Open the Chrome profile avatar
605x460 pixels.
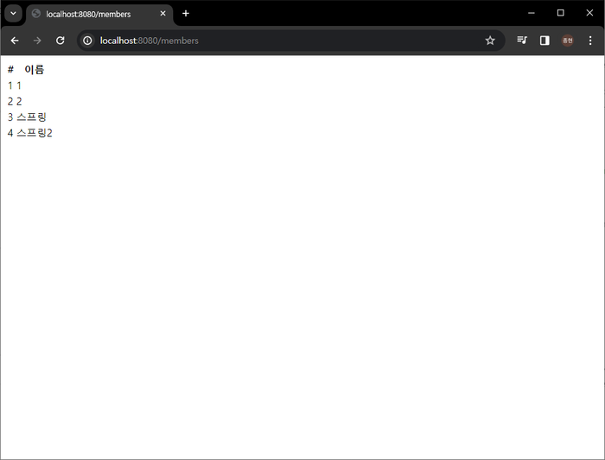[x=567, y=41]
